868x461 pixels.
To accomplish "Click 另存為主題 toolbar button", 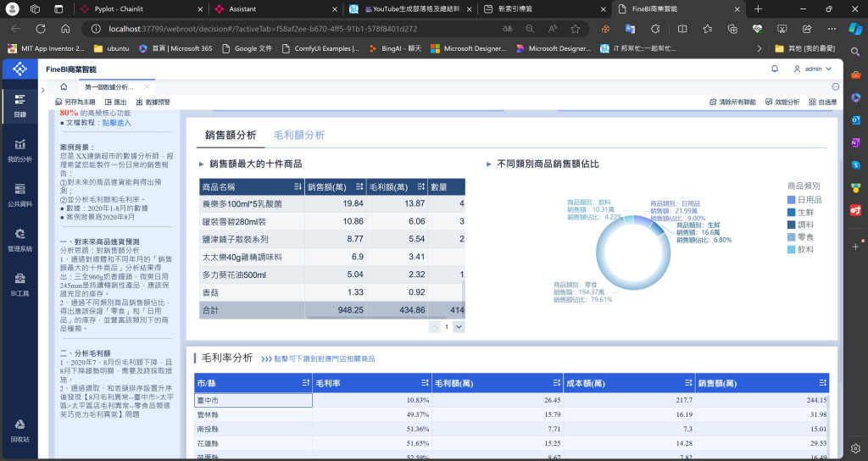I will tap(75, 102).
